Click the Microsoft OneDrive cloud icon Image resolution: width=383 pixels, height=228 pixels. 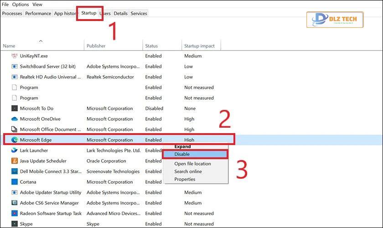click(15, 119)
